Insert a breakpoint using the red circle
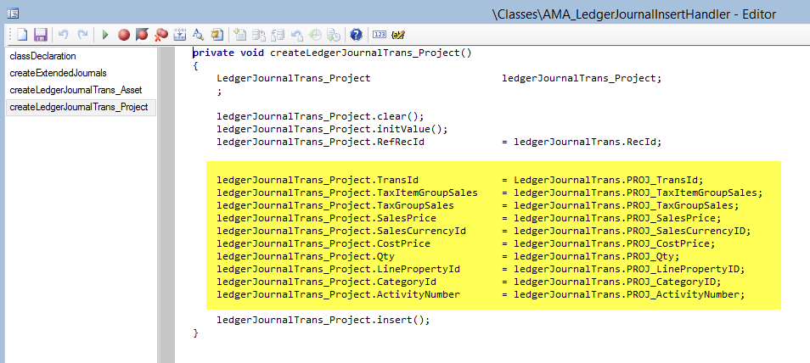 (124, 35)
